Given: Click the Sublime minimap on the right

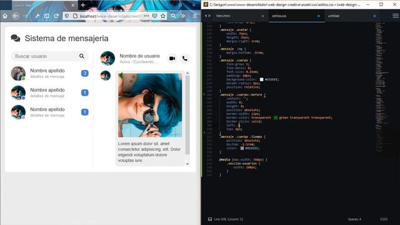Looking at the screenshot, I should point(382,87).
